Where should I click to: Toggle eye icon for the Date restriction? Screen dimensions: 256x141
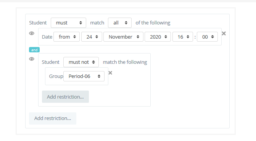pyautogui.click(x=32, y=33)
